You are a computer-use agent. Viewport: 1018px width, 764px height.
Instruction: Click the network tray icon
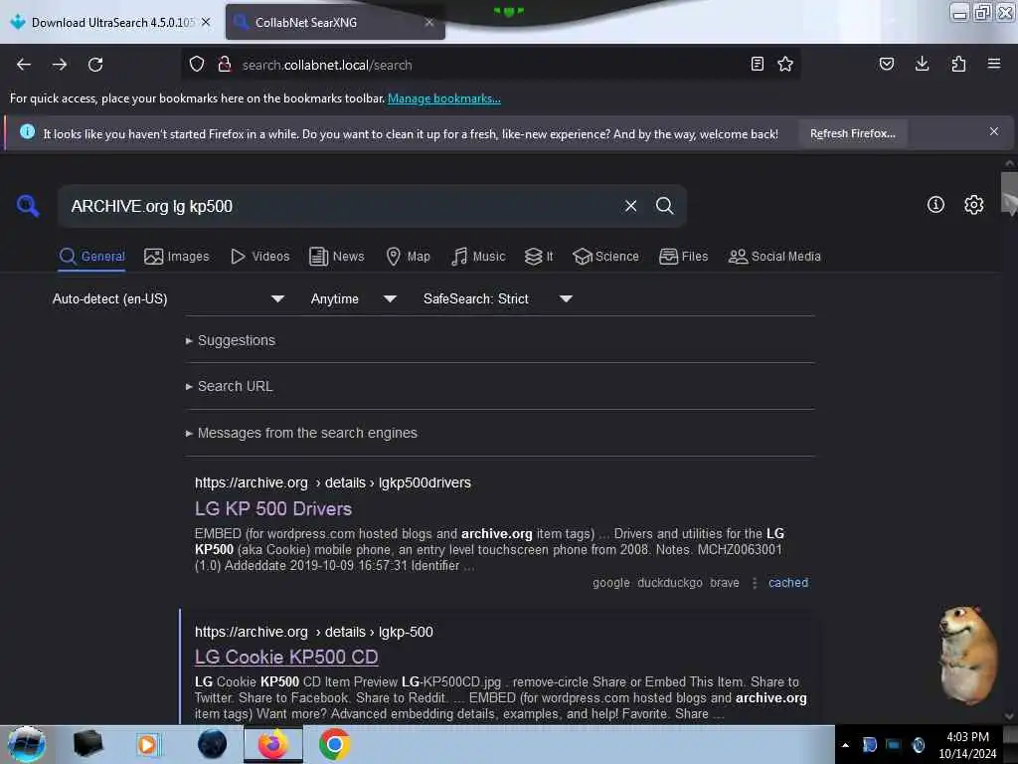click(x=894, y=745)
